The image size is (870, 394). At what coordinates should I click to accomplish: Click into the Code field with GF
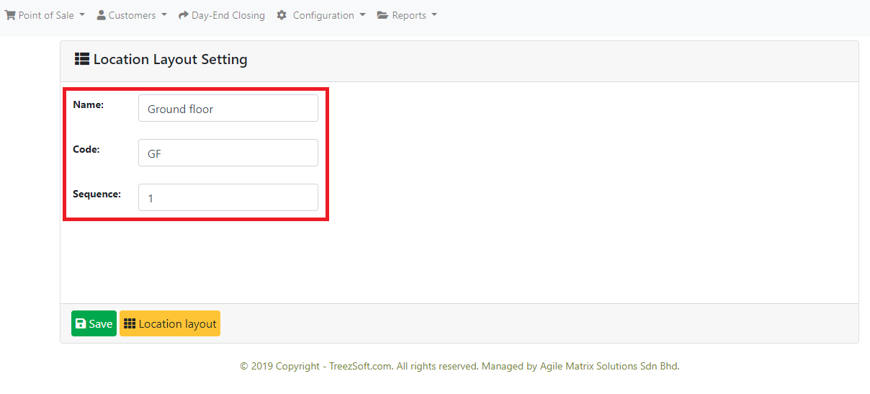coord(228,153)
